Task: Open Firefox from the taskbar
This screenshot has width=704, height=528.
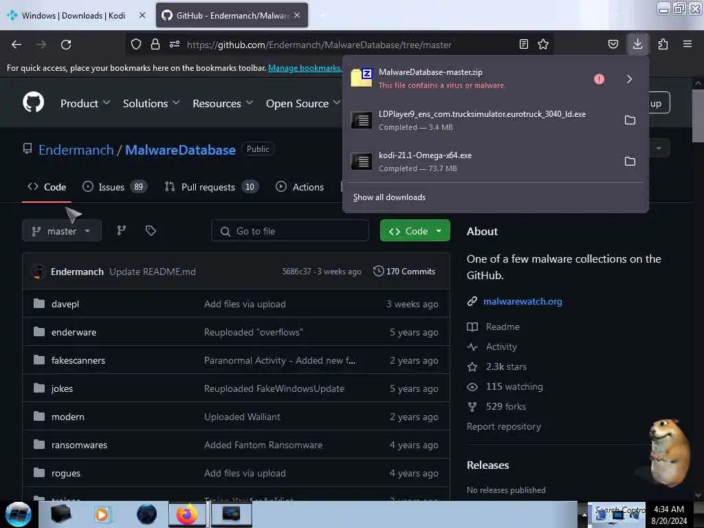Action: 187,514
